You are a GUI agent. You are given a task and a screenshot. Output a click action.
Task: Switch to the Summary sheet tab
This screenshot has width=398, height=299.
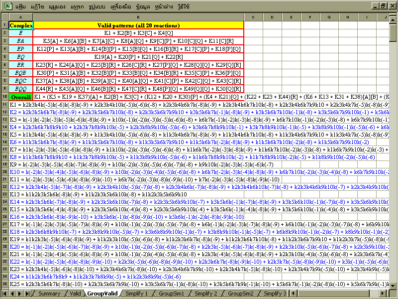coord(49,294)
